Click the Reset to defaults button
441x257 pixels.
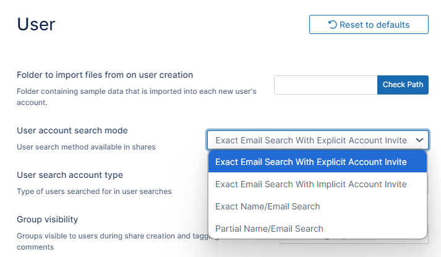[369, 25]
